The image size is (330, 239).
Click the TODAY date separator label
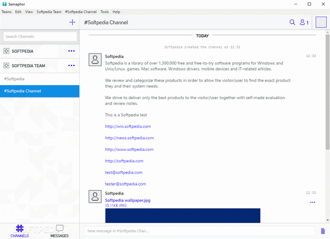click(x=202, y=36)
